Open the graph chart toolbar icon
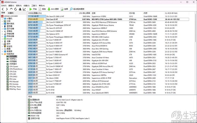 (24, 9)
